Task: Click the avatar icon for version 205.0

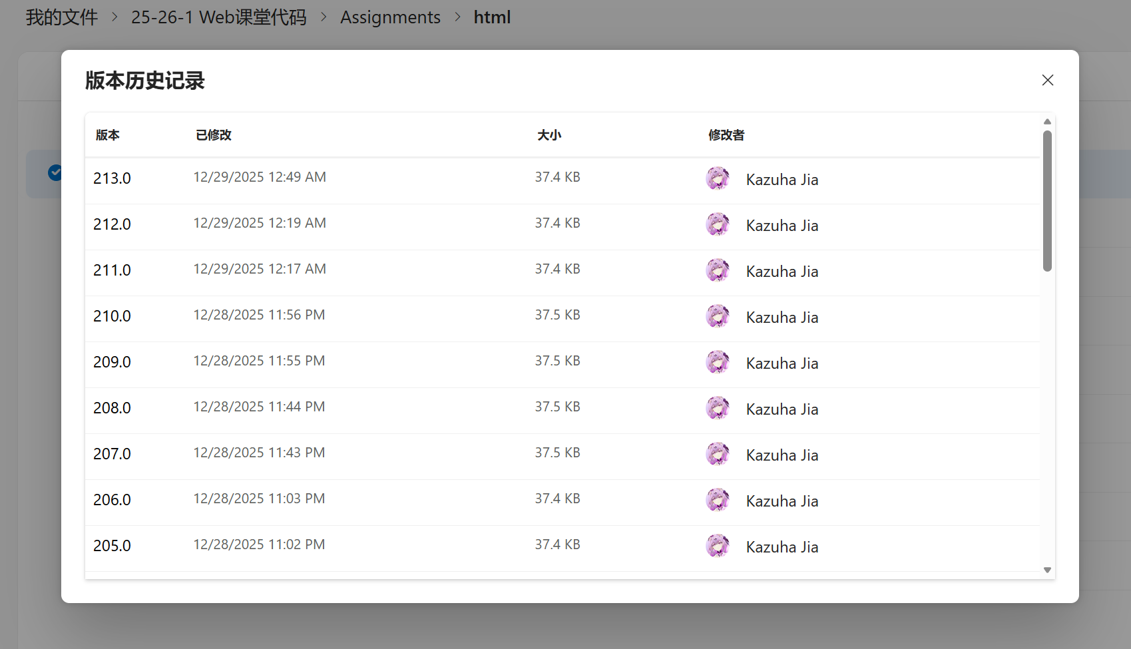Action: click(x=718, y=546)
